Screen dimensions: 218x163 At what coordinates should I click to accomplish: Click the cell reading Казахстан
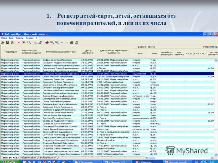click(x=114, y=129)
